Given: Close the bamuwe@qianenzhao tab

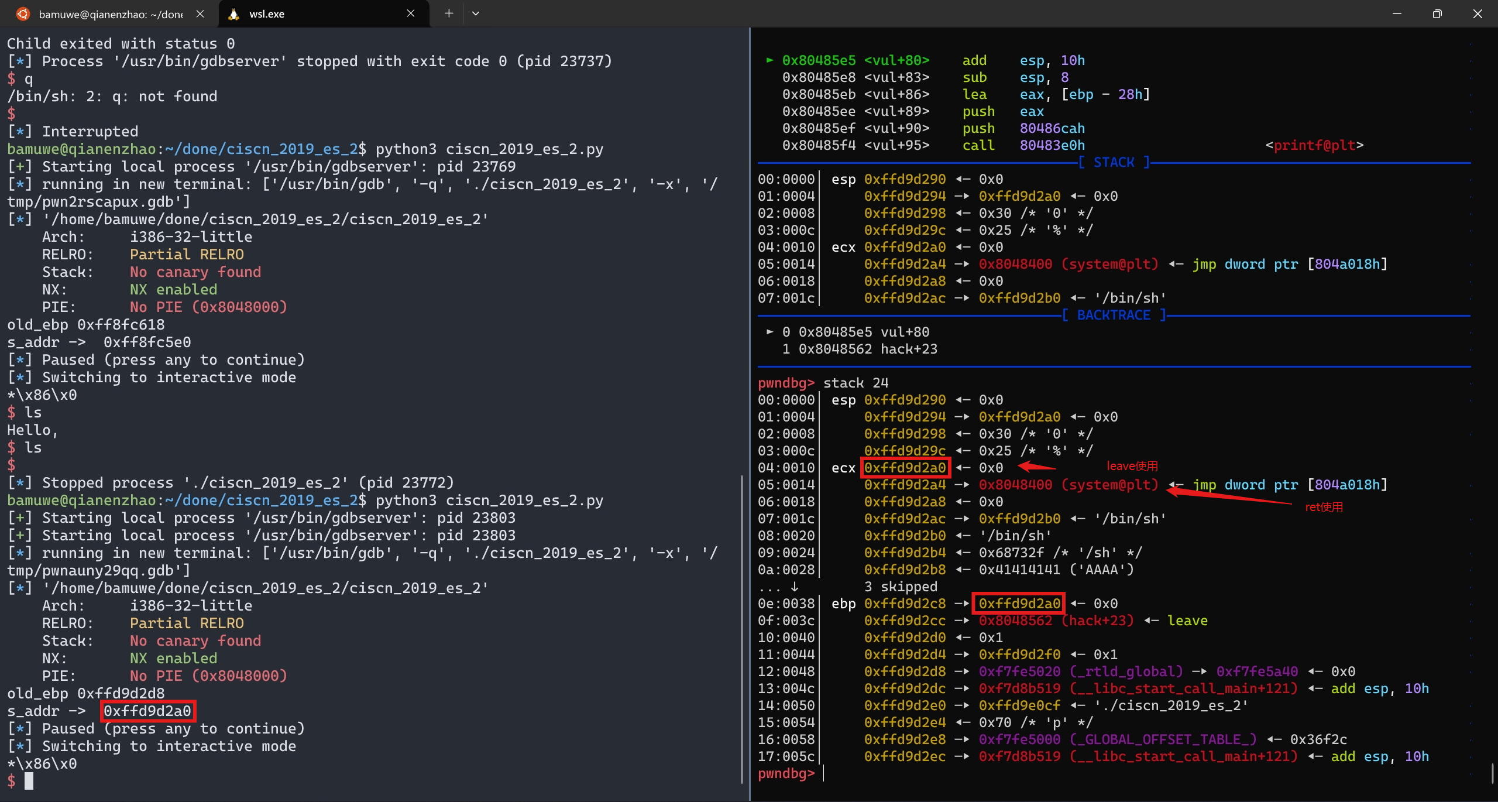Looking at the screenshot, I should [200, 13].
